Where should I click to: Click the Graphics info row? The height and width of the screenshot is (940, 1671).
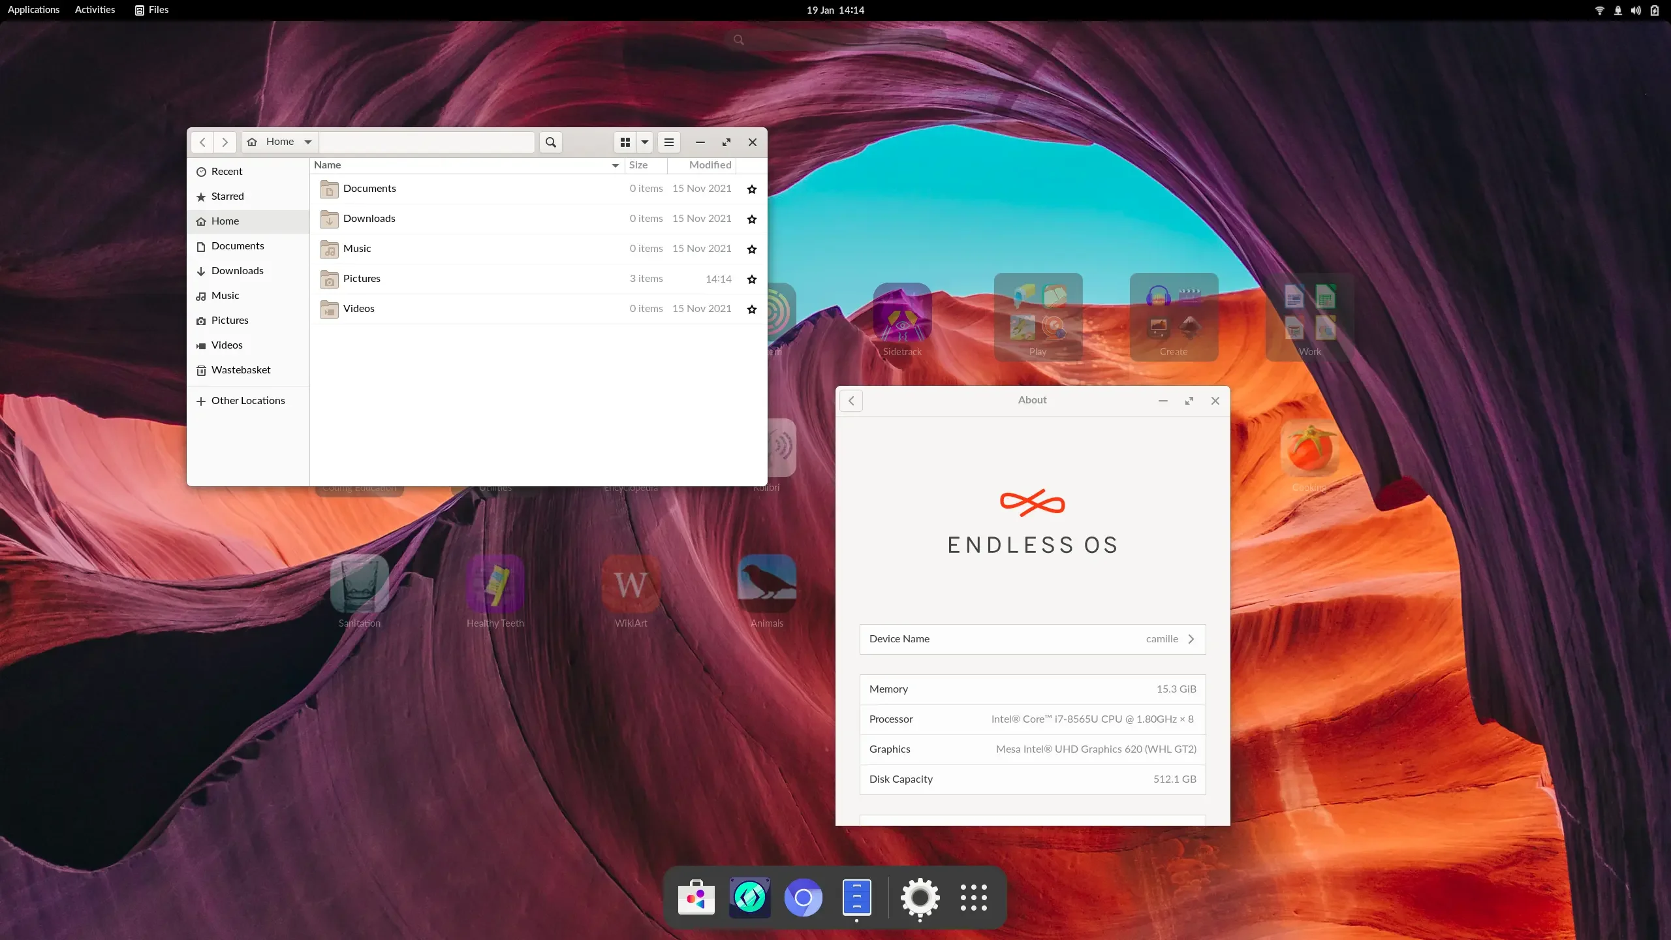point(1033,749)
